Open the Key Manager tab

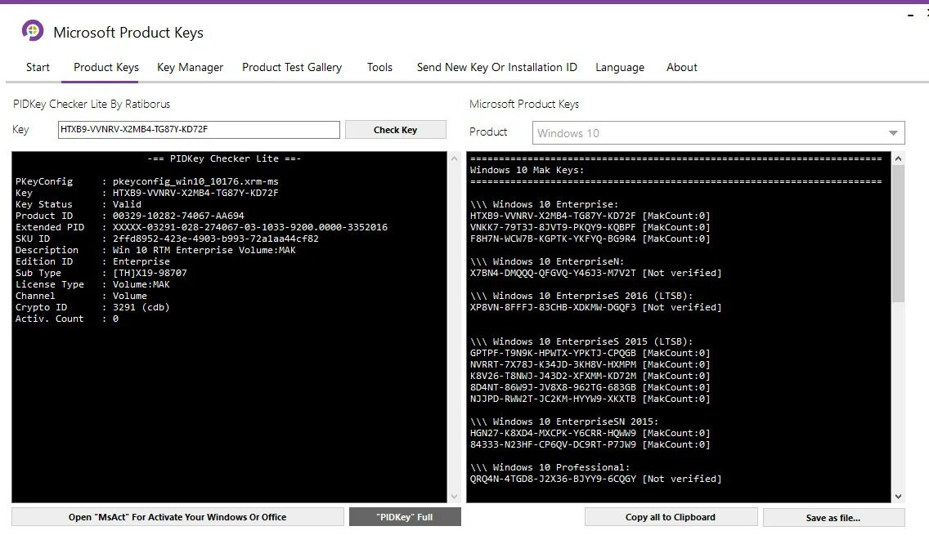pyautogui.click(x=191, y=68)
